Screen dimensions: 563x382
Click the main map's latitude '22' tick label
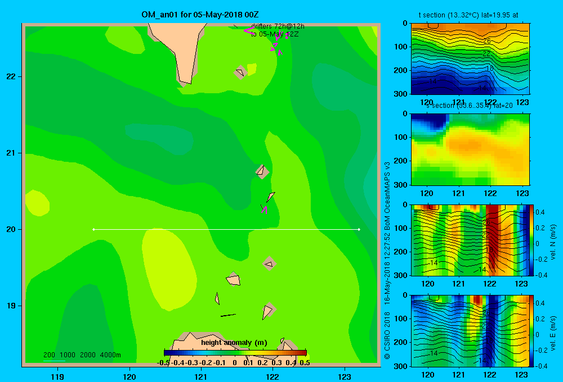click(11, 76)
